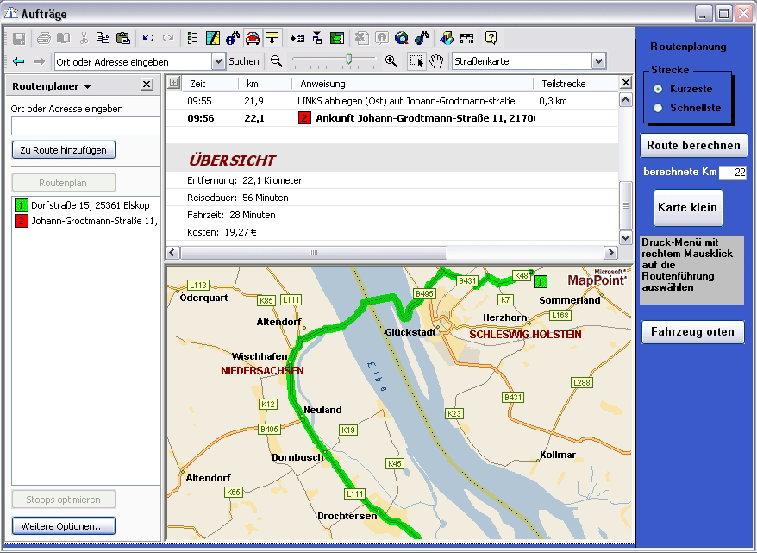Click the Copy icon in the toolbar

point(103,38)
